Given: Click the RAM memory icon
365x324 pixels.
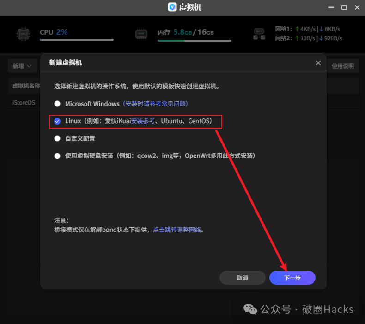Looking at the screenshot, I should coord(141,34).
